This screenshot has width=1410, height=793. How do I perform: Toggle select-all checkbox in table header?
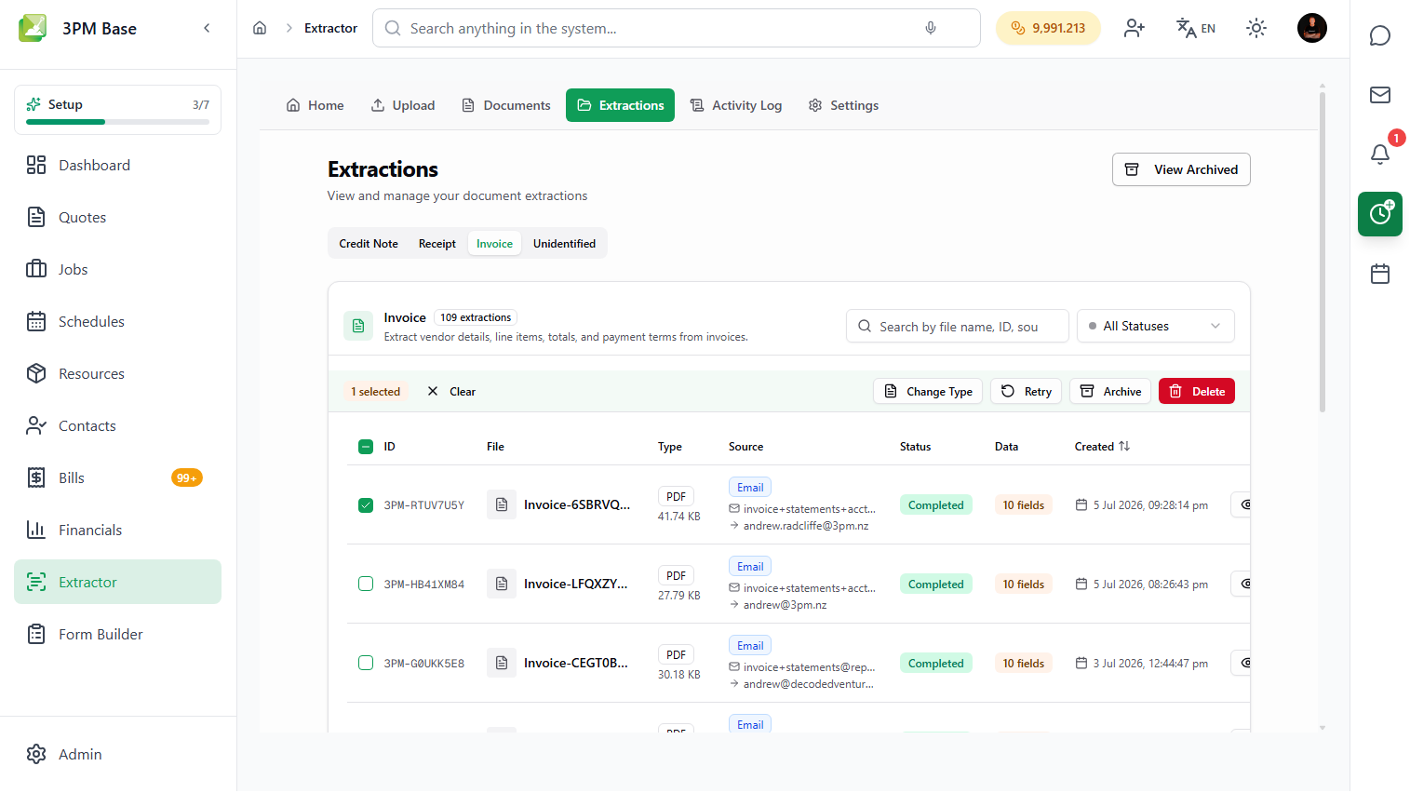pos(366,447)
